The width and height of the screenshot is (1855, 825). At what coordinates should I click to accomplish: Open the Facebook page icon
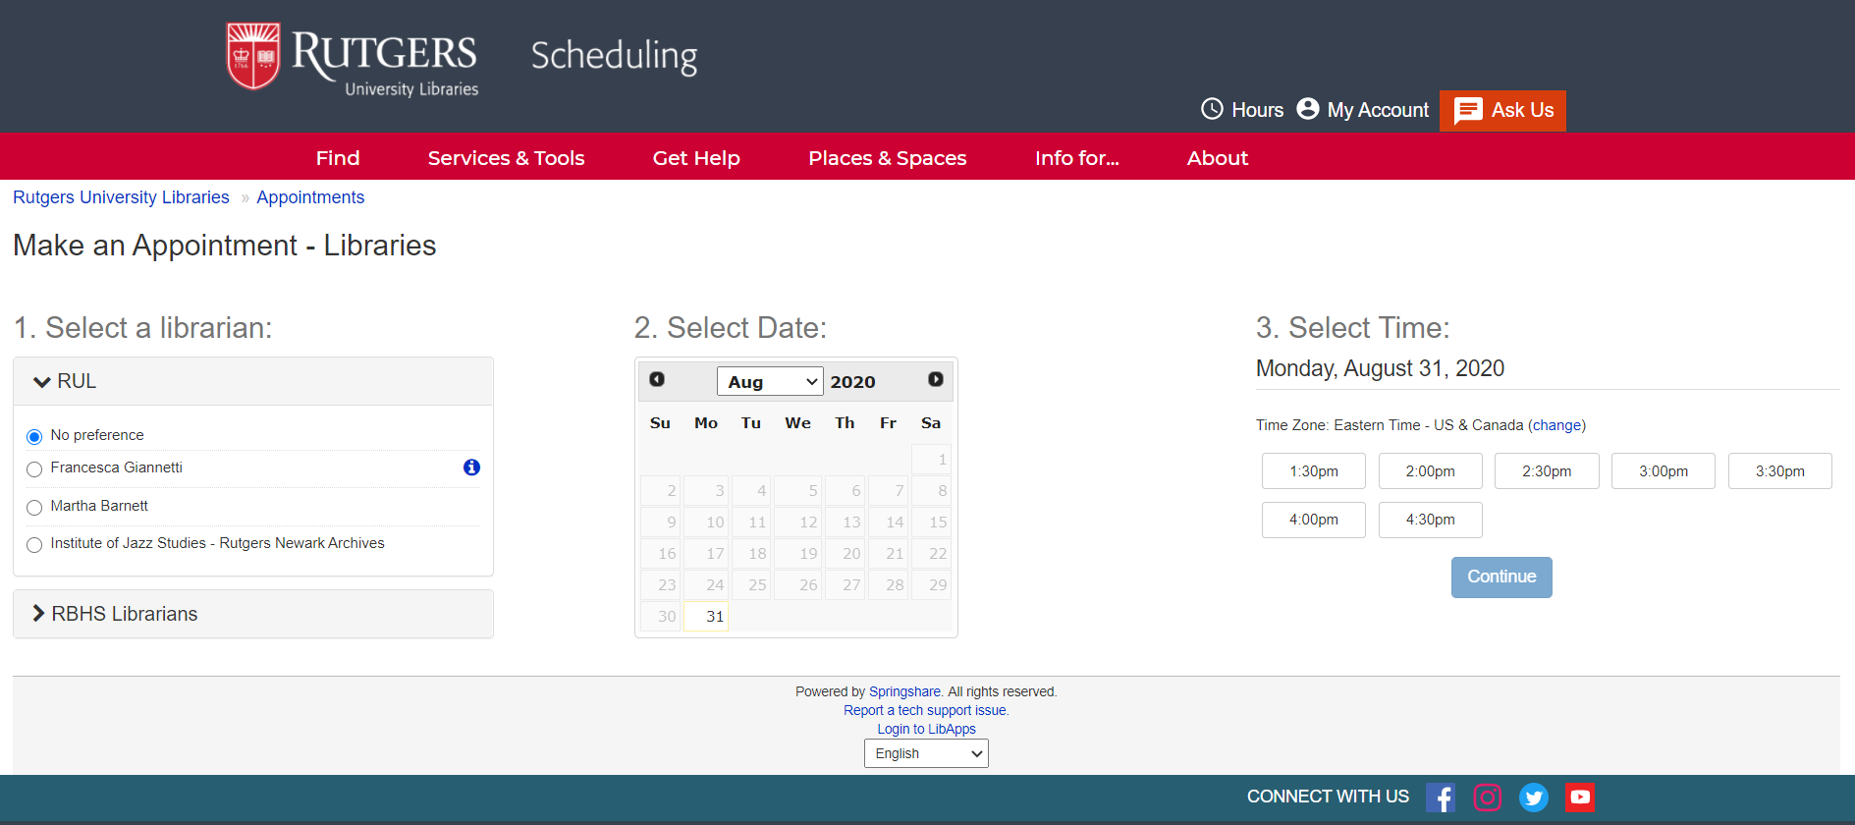coord(1441,797)
